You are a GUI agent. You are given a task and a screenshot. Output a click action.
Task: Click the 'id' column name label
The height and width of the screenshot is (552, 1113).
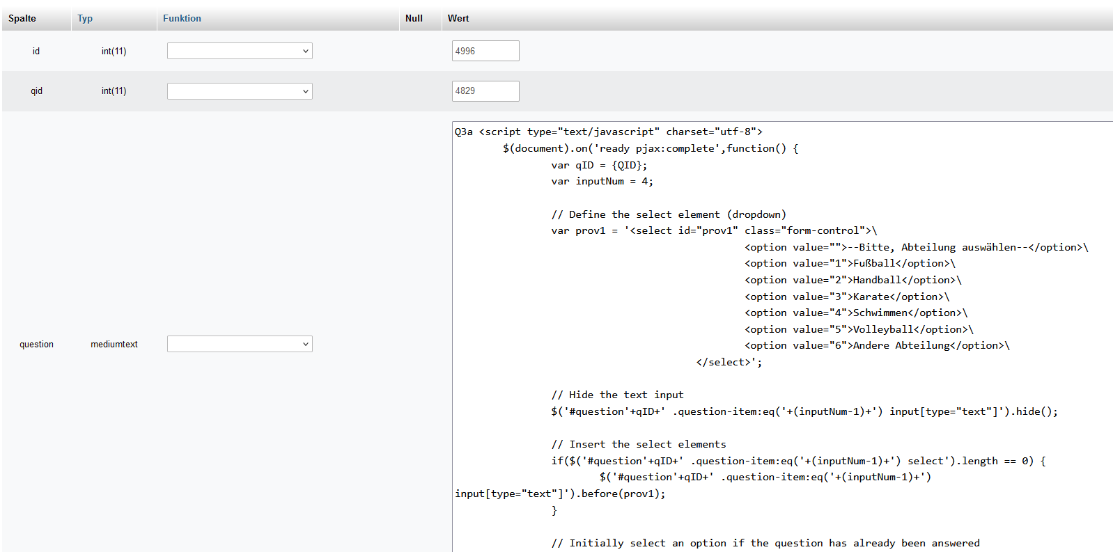point(36,52)
